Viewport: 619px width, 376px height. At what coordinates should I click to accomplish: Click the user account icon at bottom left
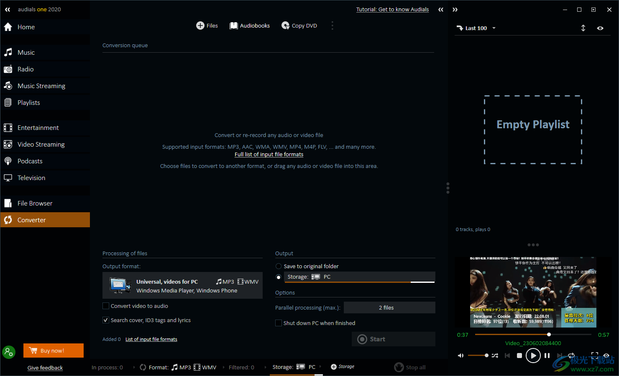pos(8,352)
